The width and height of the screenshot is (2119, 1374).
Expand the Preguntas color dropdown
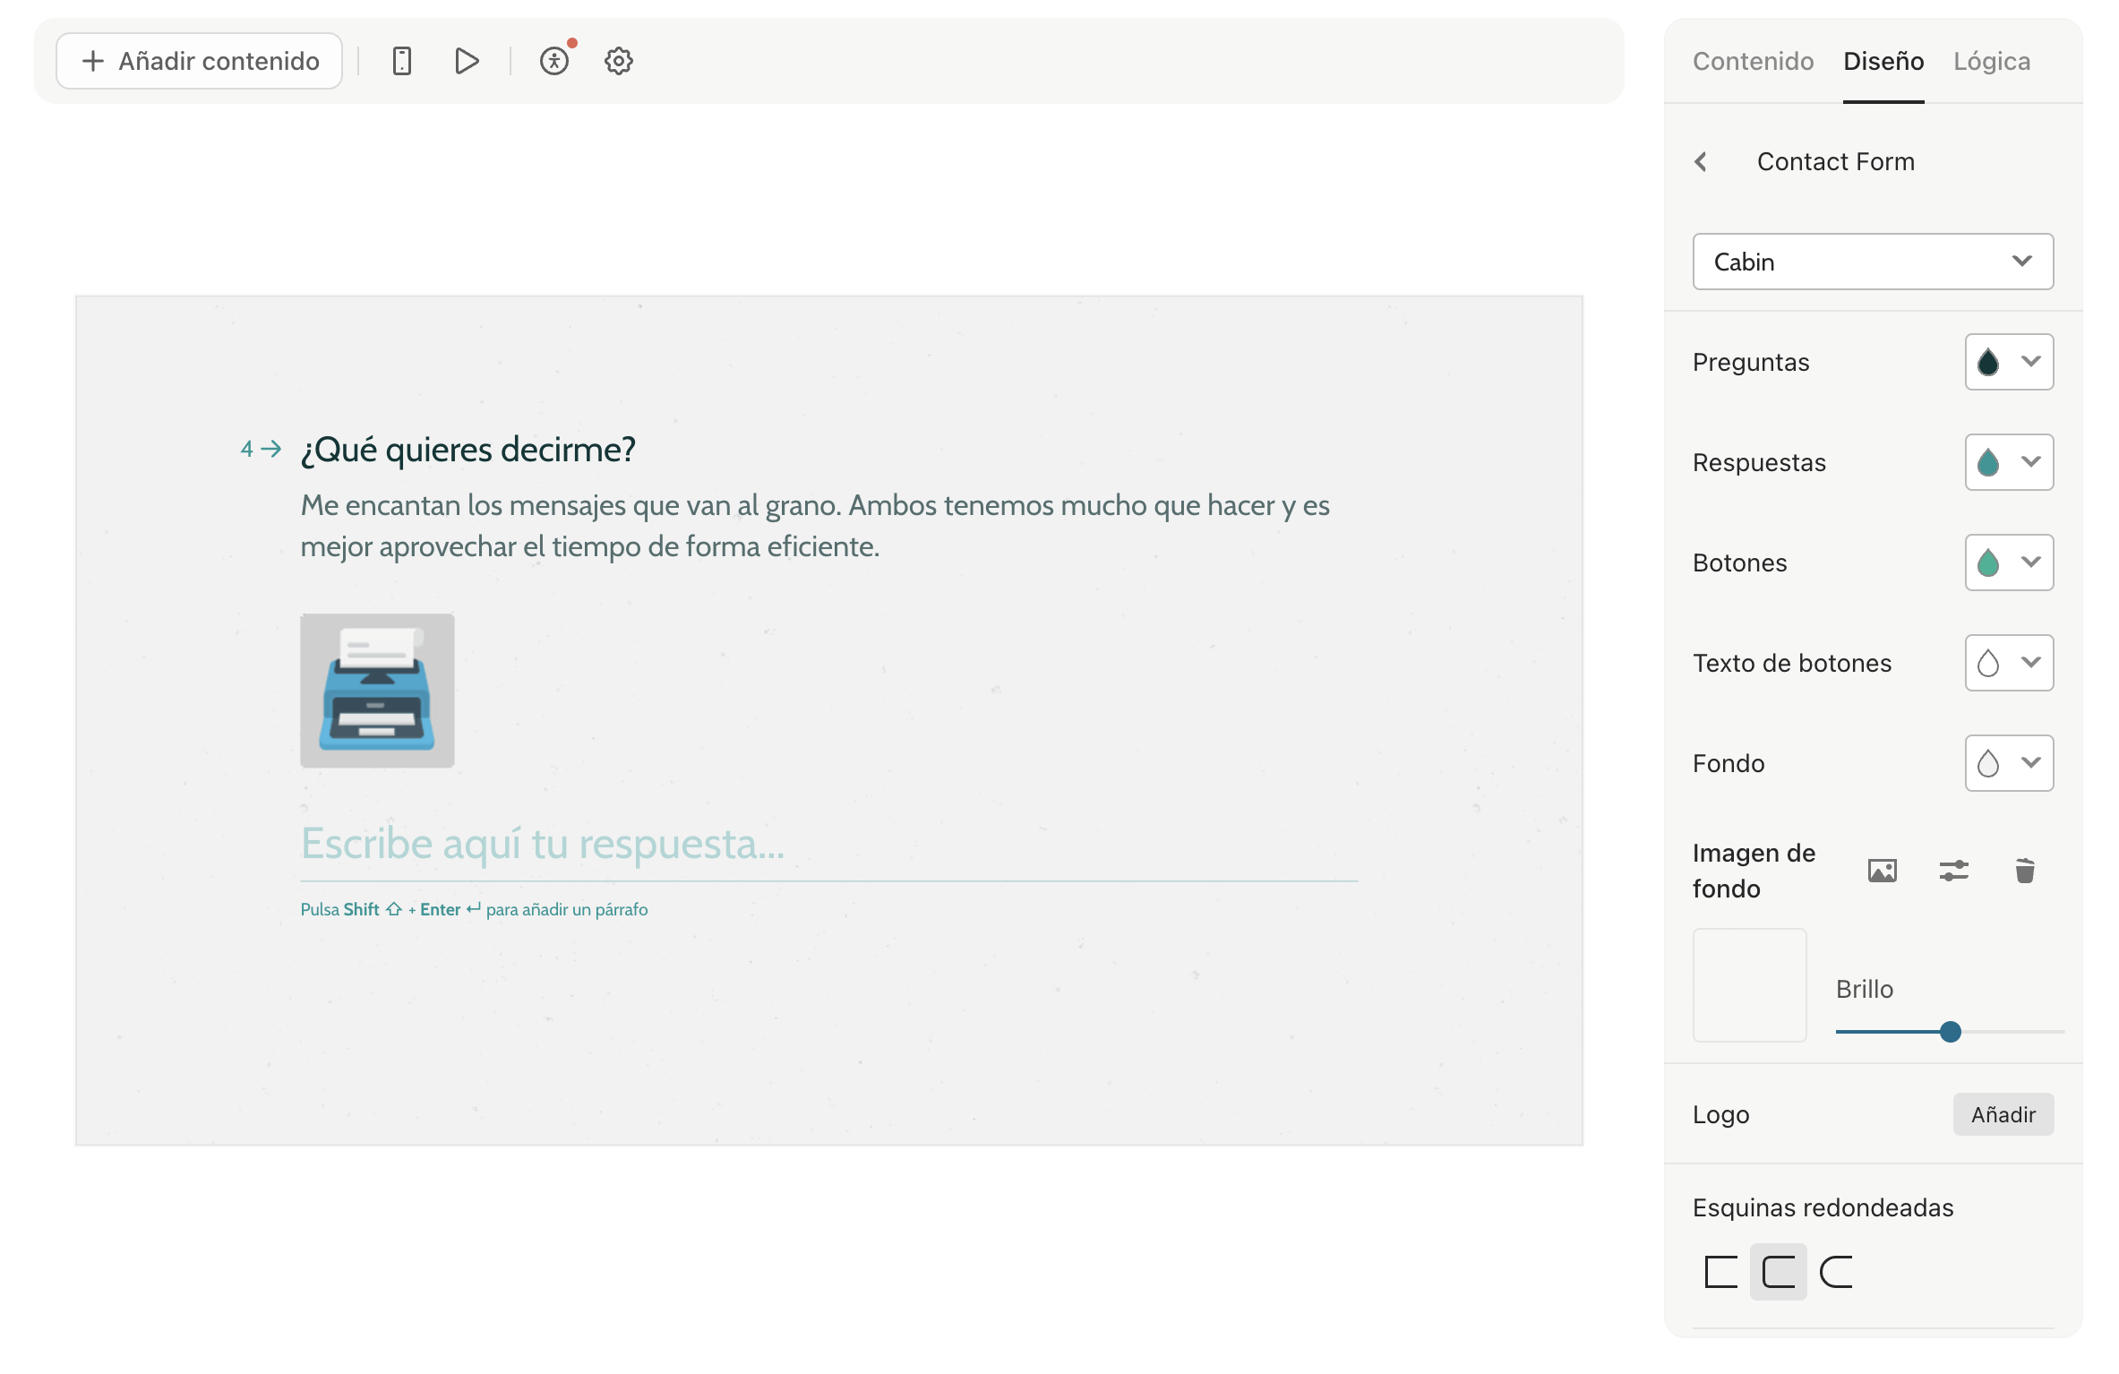pyautogui.click(x=2029, y=361)
